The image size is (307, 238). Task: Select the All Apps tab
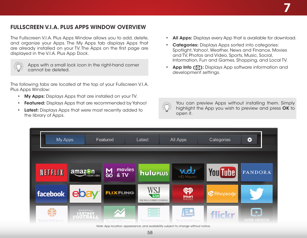click(x=178, y=140)
